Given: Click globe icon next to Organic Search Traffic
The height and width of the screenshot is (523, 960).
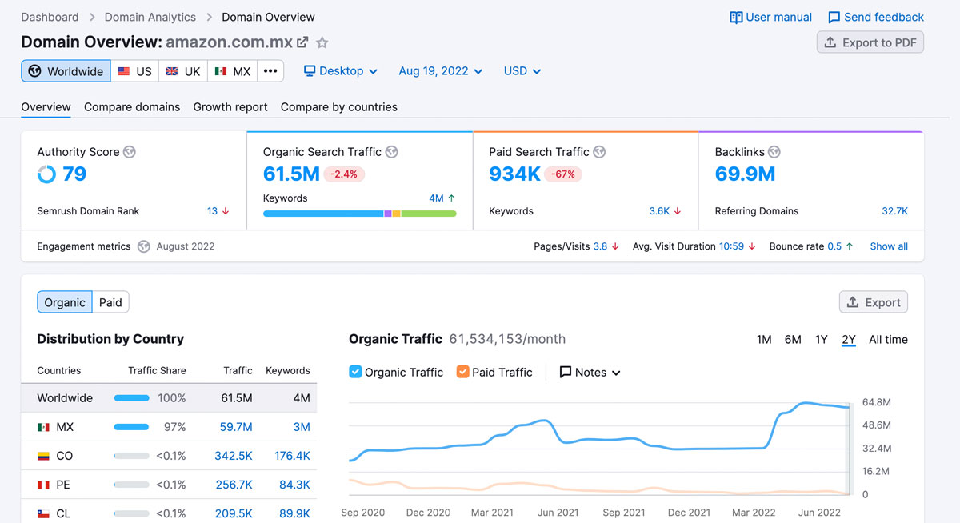Looking at the screenshot, I should [x=391, y=151].
